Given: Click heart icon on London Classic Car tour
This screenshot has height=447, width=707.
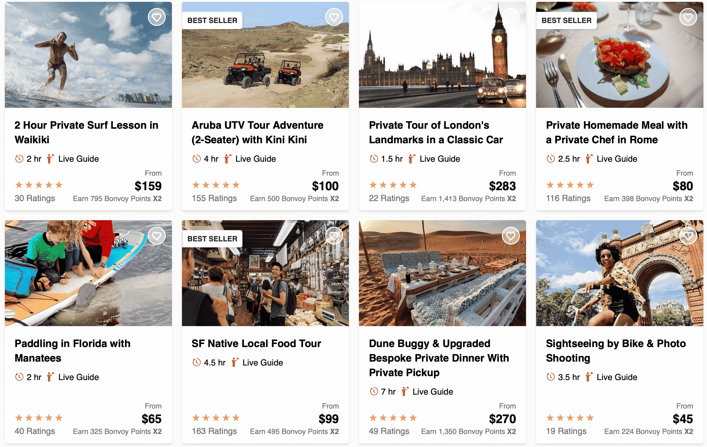Looking at the screenshot, I should 511,17.
